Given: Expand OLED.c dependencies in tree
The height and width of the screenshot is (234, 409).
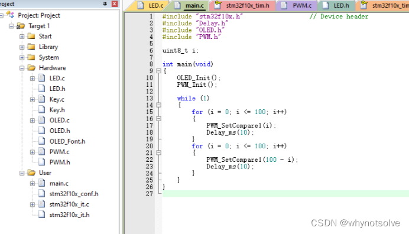Looking at the screenshot, I should click(33, 121).
